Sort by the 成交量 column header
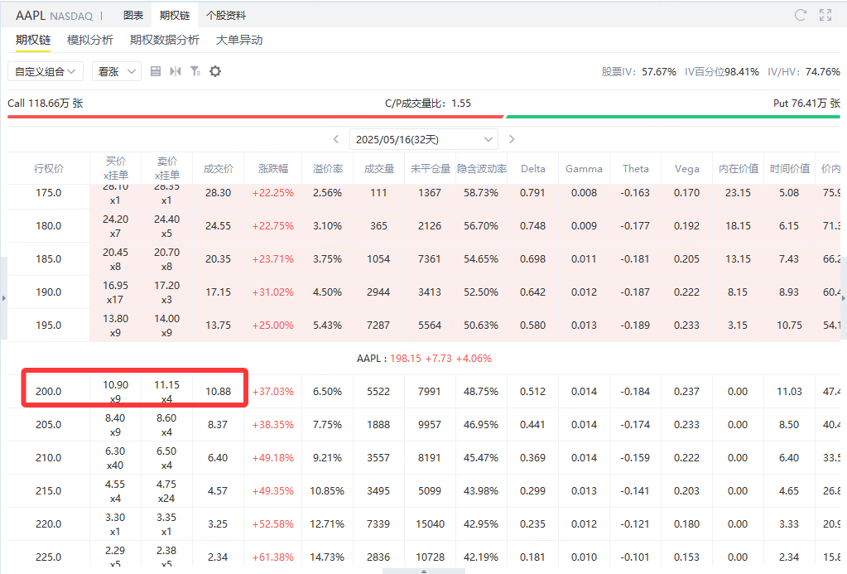This screenshot has width=847, height=574. [x=378, y=169]
